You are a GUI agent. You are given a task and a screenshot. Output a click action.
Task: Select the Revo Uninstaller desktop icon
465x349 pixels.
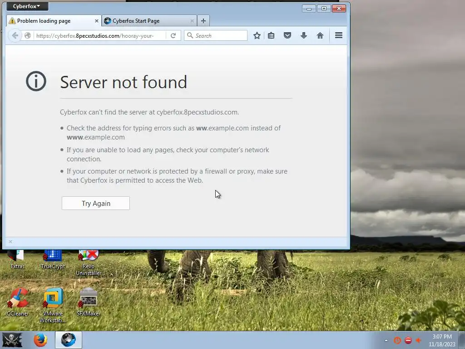click(x=89, y=263)
